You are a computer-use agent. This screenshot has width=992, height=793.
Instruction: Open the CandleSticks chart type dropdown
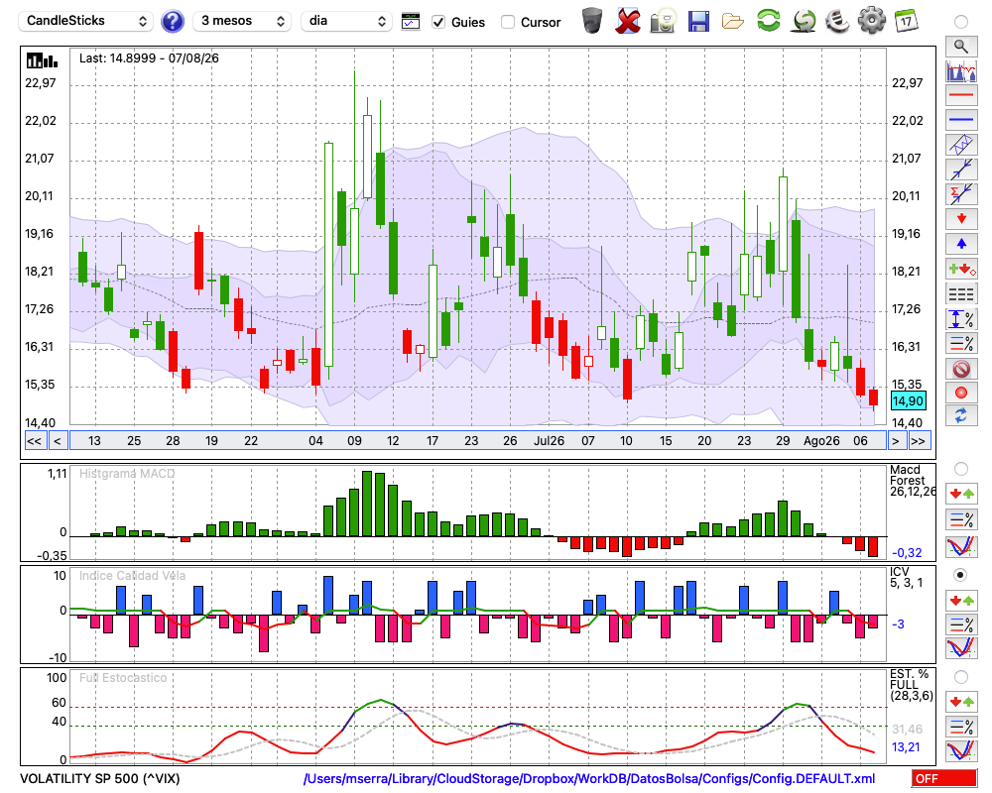coord(86,21)
